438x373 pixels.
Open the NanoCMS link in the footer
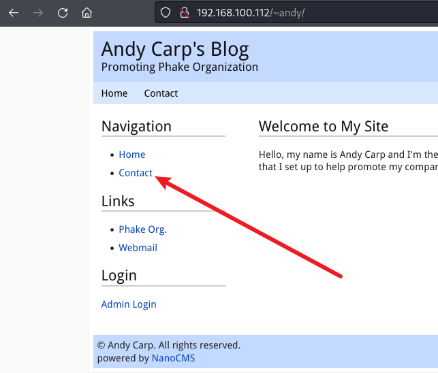[x=173, y=358]
